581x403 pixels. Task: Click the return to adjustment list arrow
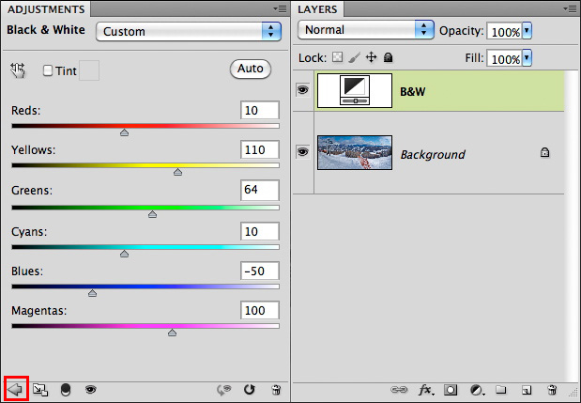click(x=16, y=388)
